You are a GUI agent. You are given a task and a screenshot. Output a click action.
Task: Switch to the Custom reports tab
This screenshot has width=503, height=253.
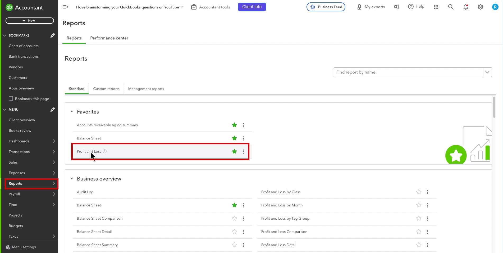106,89
